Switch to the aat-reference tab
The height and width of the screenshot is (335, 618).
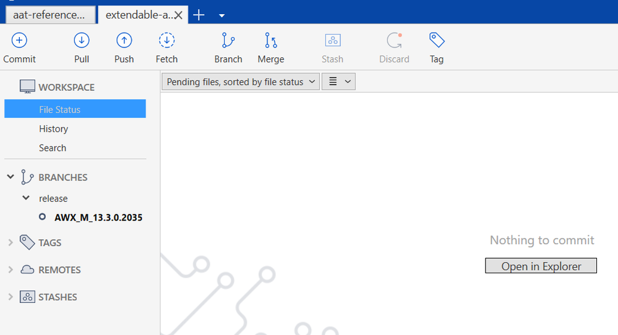[x=50, y=15]
